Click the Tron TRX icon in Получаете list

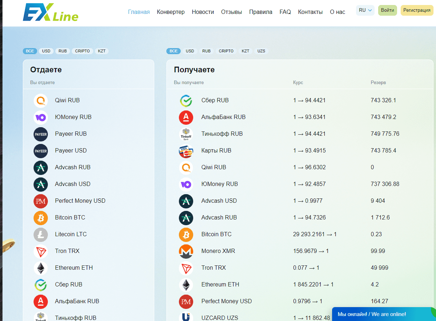(x=186, y=268)
